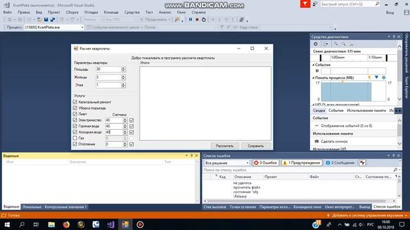The height and width of the screenshot is (230, 410).
Task: Click the Рассчитать button
Action: tap(225, 146)
